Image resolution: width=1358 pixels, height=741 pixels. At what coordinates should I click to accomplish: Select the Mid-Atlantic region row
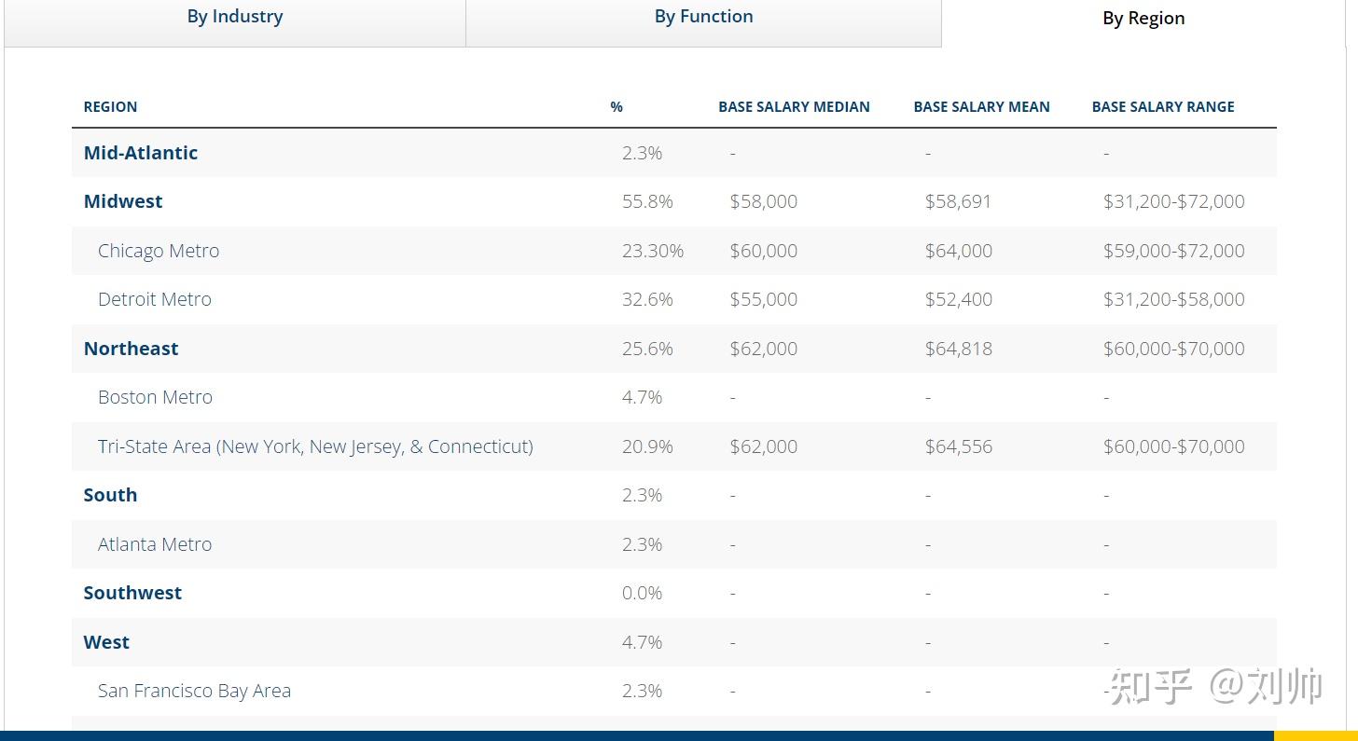[674, 153]
